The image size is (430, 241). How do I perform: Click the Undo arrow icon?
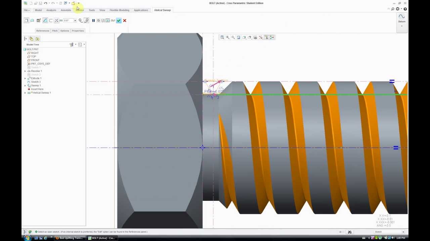pos(45,3)
